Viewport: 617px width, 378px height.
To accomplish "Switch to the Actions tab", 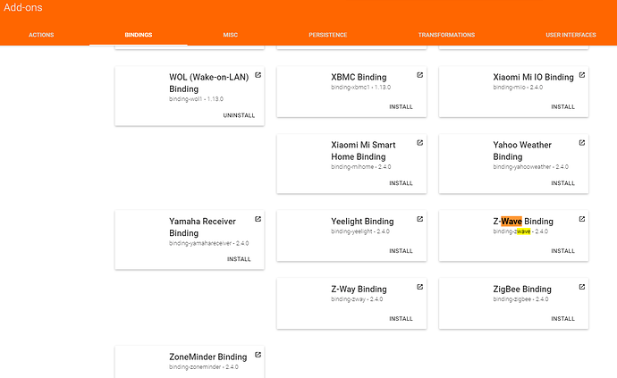I will click(41, 35).
